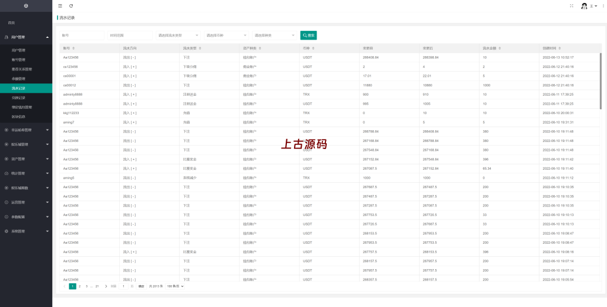Select the highlighted 流水记录 menu item
This screenshot has height=307, width=607.
pos(26,88)
